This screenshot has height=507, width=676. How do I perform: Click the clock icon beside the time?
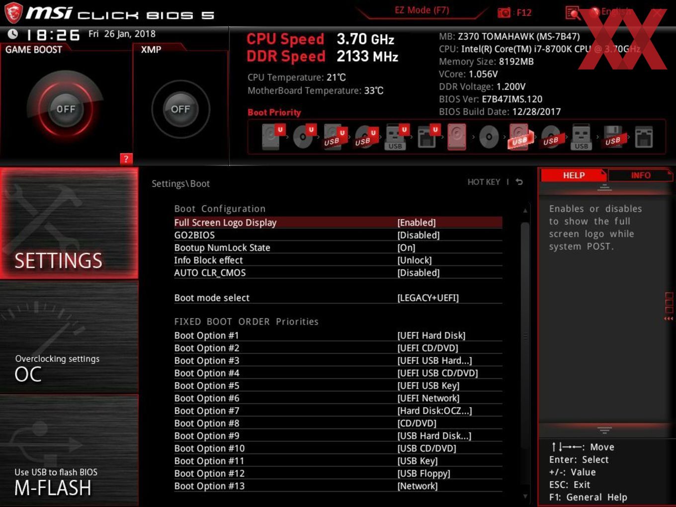[x=12, y=34]
